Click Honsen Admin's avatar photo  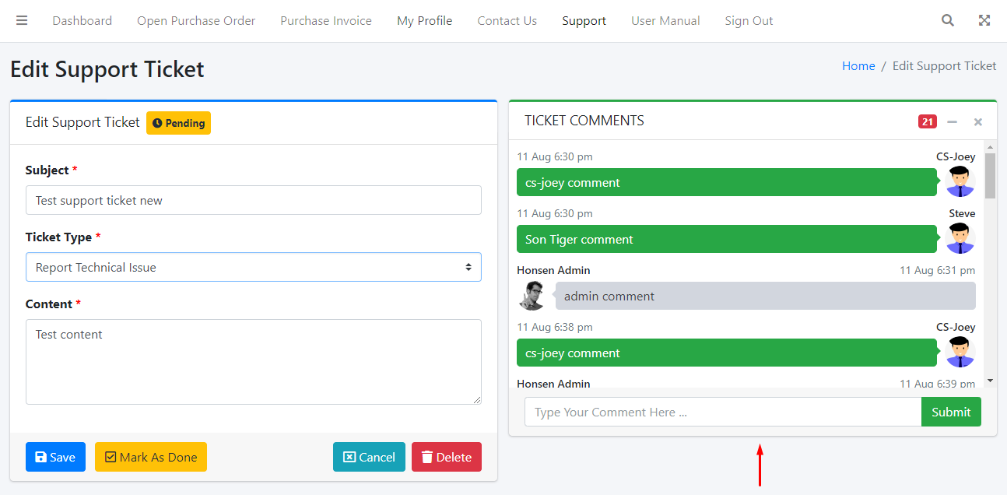tap(532, 296)
